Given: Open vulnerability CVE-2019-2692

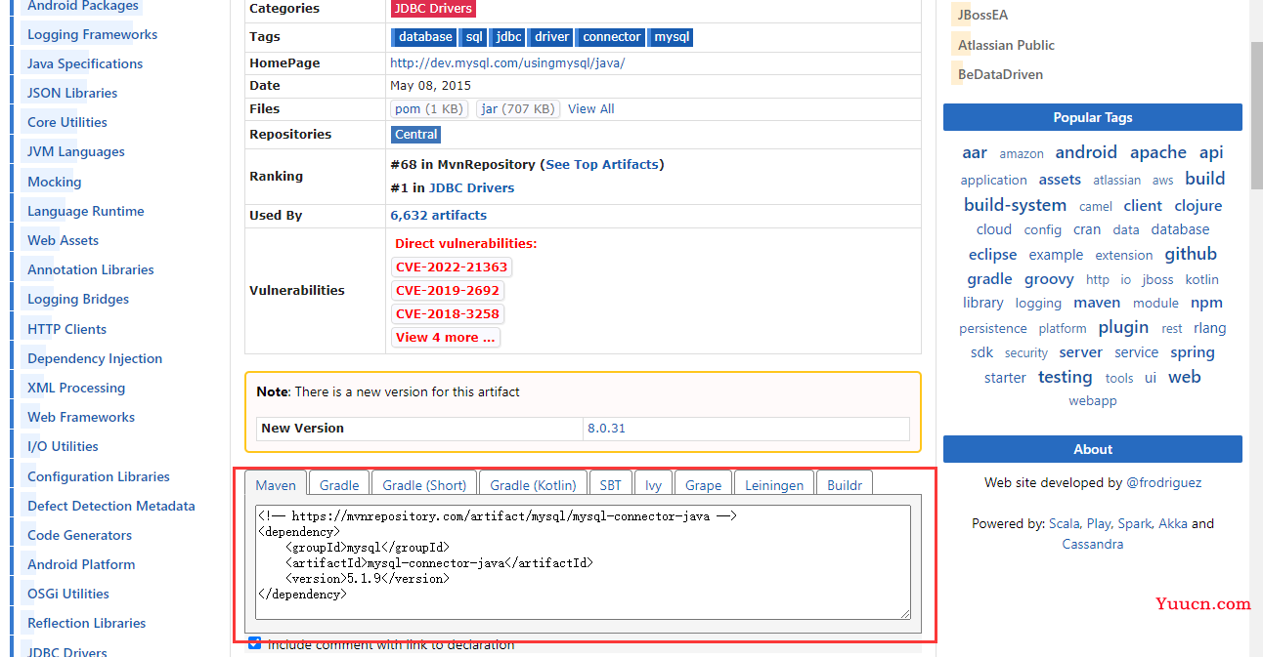Looking at the screenshot, I should click(448, 290).
